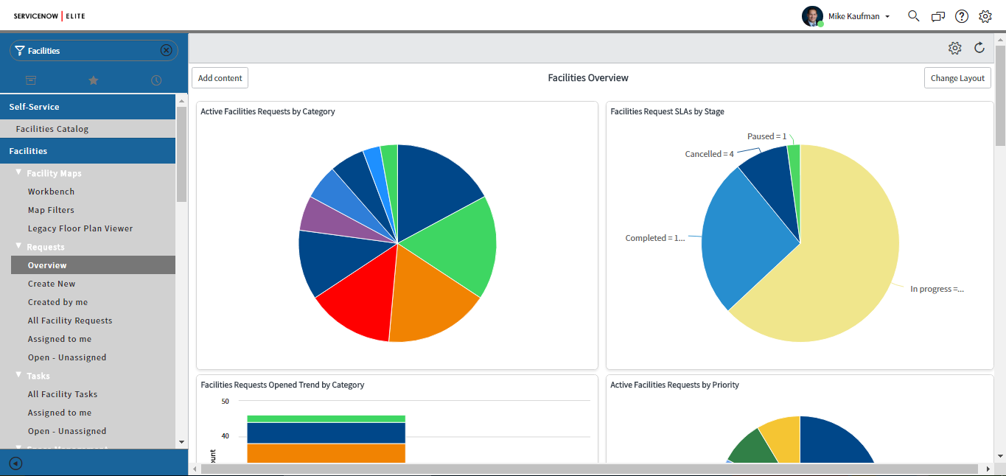Click the 'Paused = 1' label
Viewport: 1006px width, 476px height.
click(766, 136)
